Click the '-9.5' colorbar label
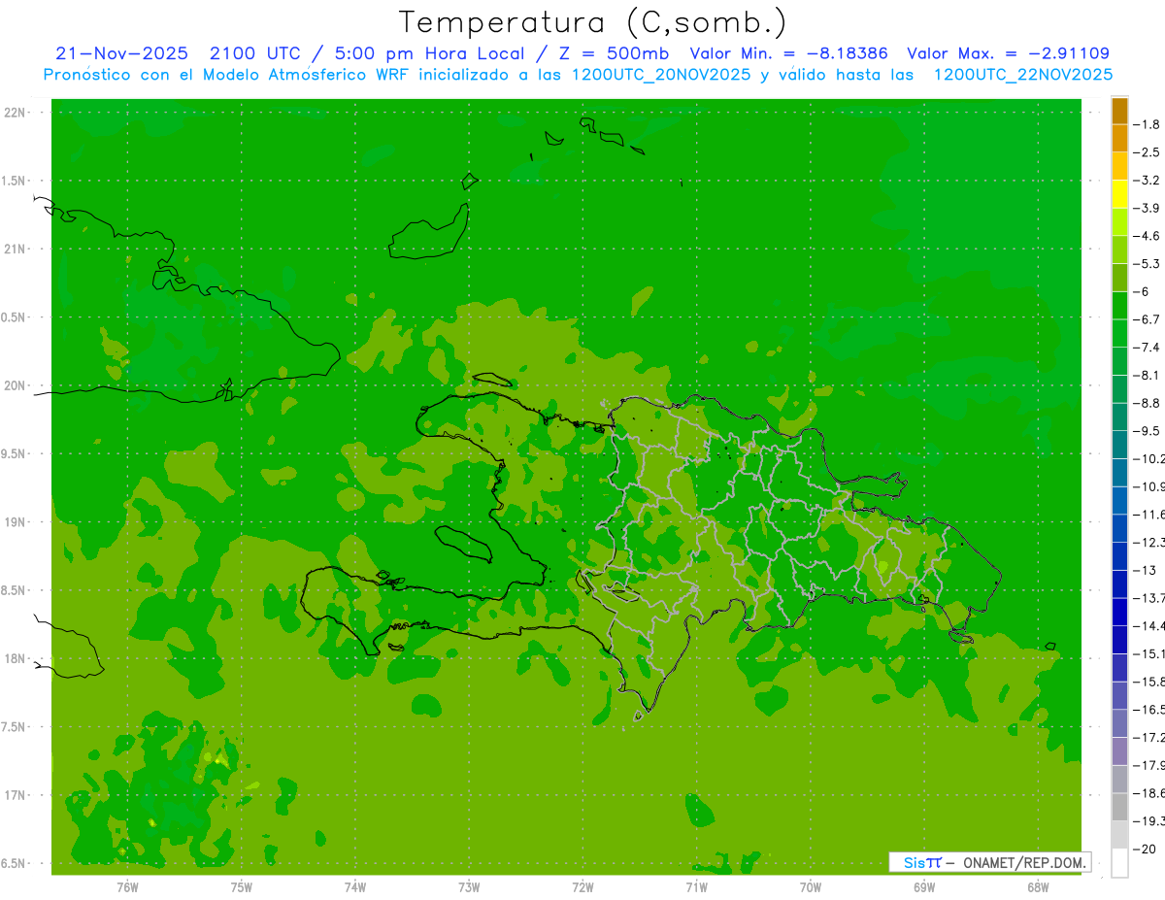 click(1147, 430)
